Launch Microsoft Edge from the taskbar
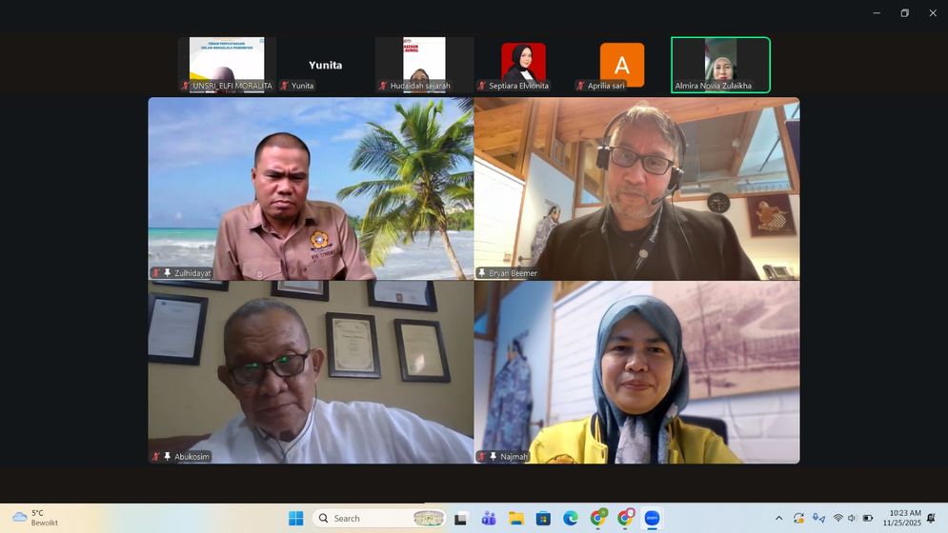 [570, 518]
